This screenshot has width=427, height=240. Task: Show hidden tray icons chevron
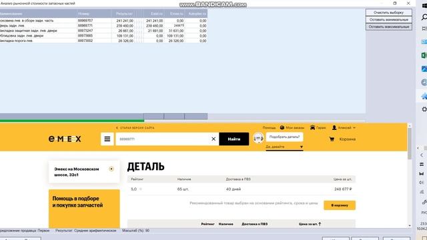pos(422,155)
